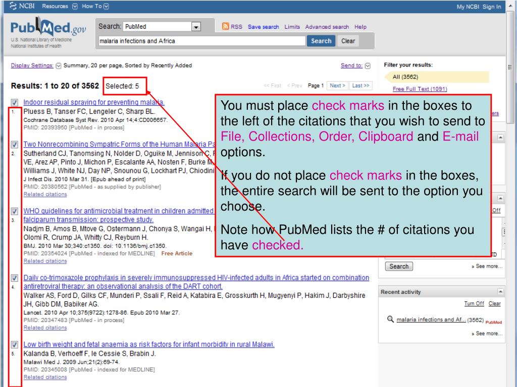Screen dimensions: 517x387
Task: Uncheck the Indoor residual spraying citation checkbox
Action: [15, 102]
